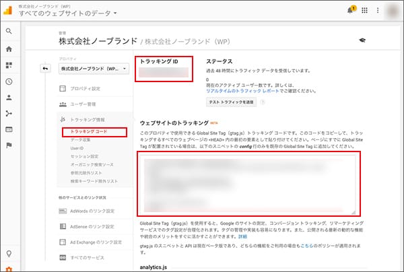
Task: Open the user account avatar
Action: (x=393, y=11)
